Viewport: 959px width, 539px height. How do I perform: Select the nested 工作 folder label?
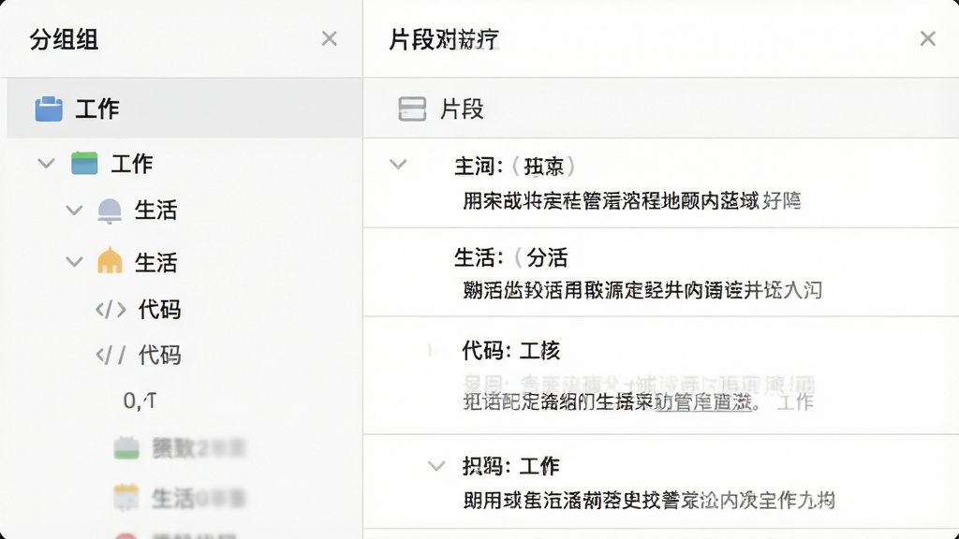(x=131, y=164)
